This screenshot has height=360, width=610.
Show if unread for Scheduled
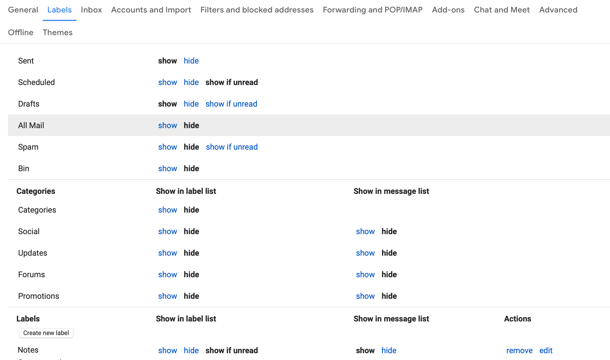tap(231, 82)
